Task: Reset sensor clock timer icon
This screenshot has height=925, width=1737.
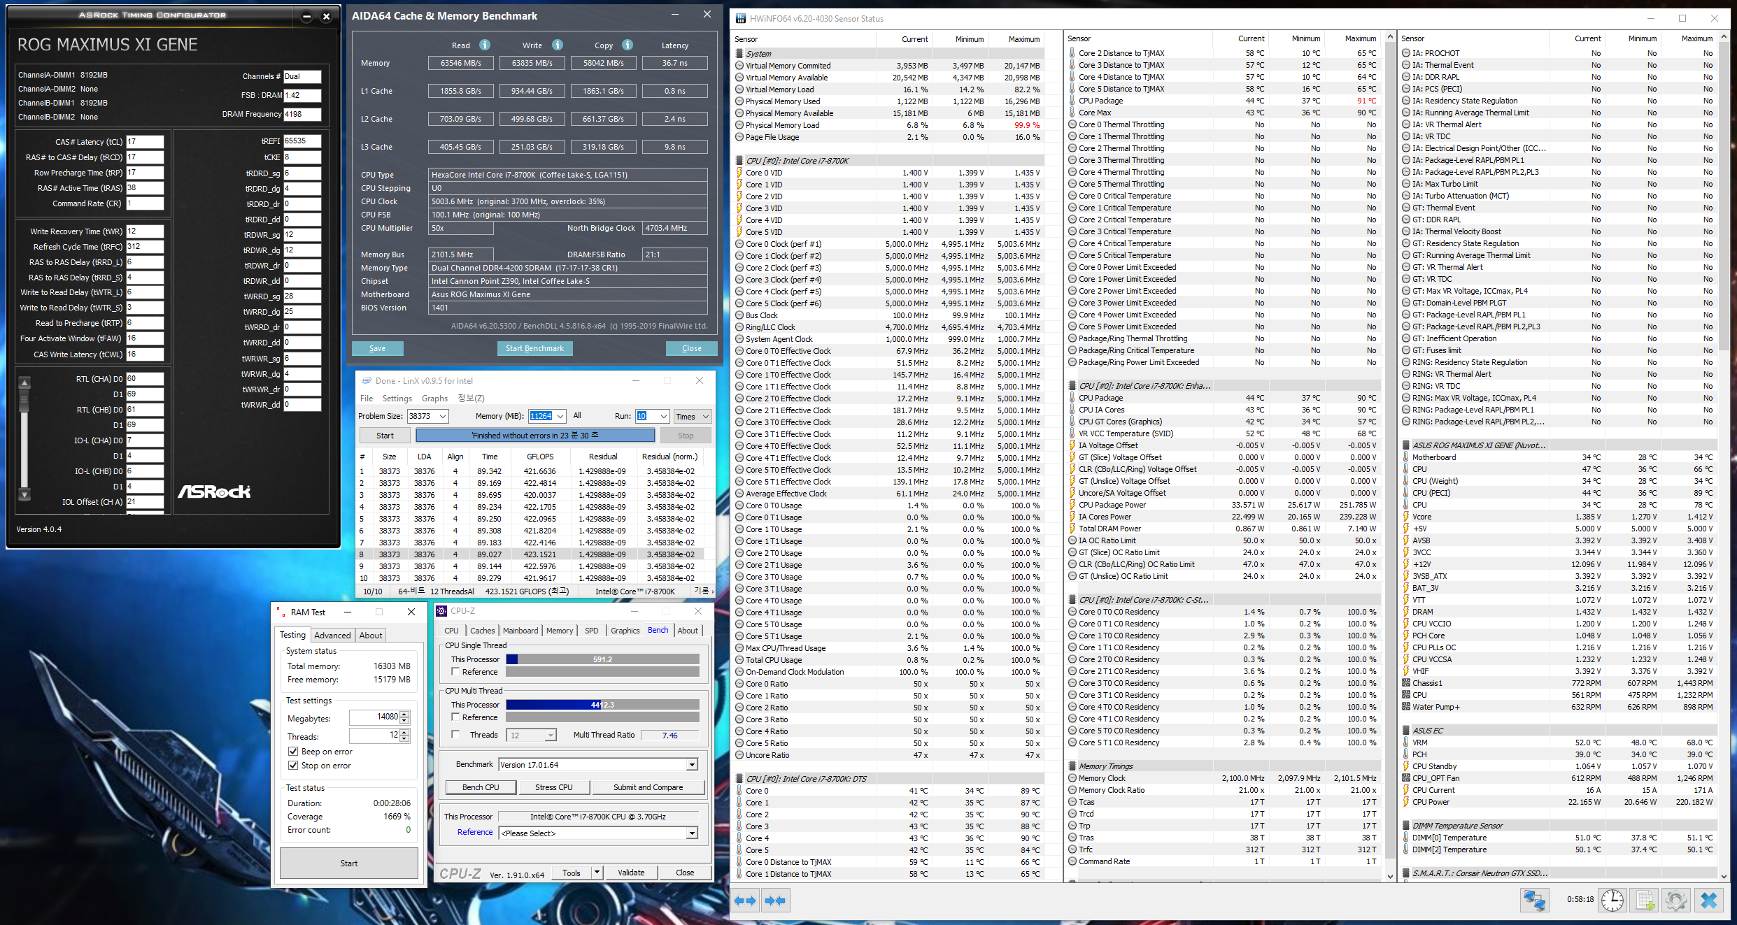Action: pos(1612,900)
